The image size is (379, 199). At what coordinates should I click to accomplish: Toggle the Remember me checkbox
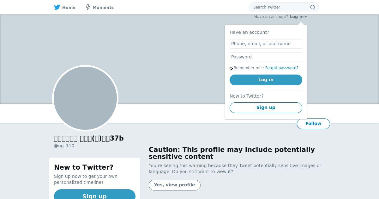tap(231, 68)
